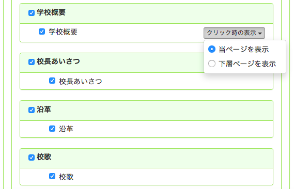The height and width of the screenshot is (189, 294).
Task: Click the bold 校歌 header label
Action: click(x=44, y=157)
